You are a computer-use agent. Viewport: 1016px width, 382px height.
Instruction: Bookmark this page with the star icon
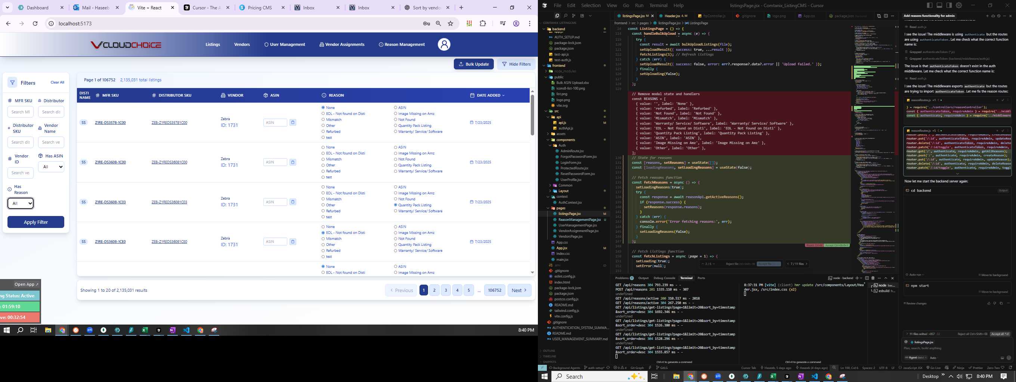450,24
